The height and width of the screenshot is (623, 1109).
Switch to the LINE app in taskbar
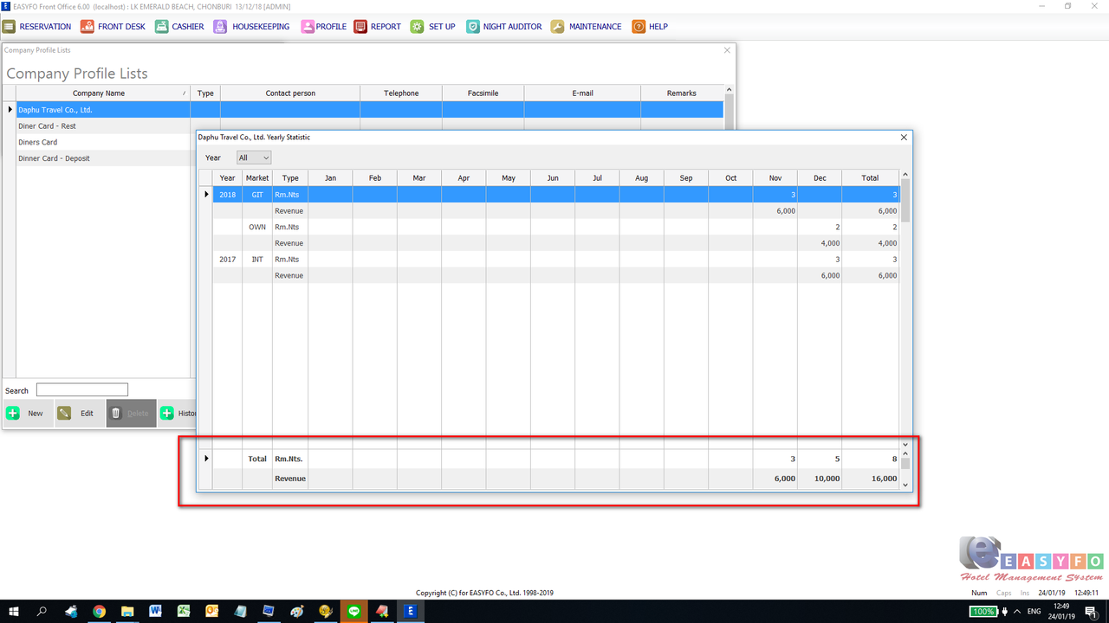(x=353, y=612)
